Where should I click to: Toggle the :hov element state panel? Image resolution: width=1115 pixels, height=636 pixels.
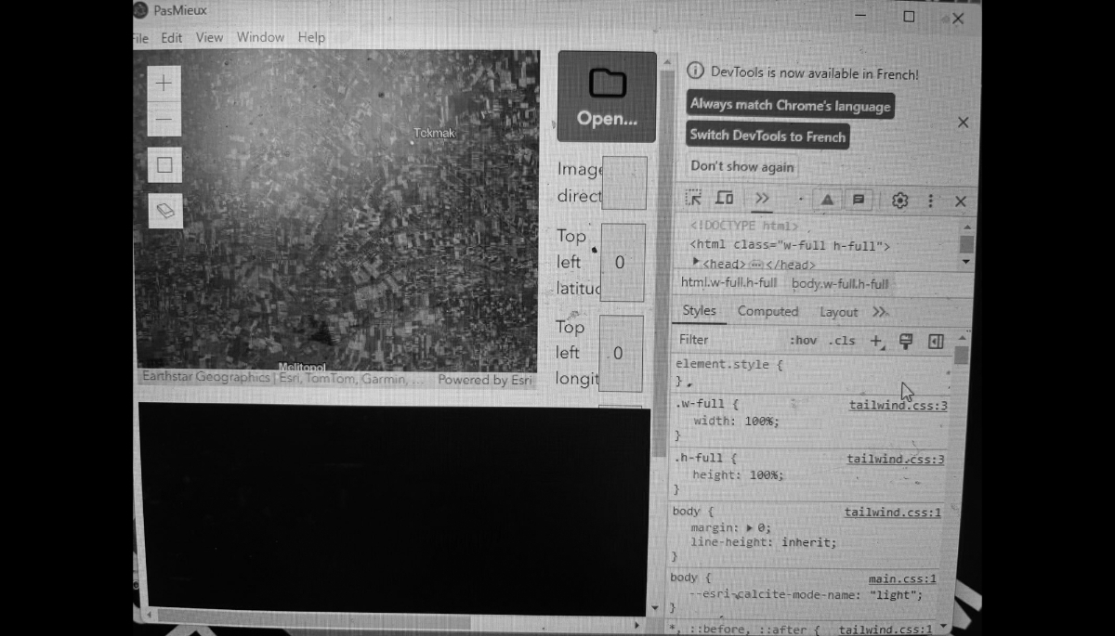coord(803,341)
